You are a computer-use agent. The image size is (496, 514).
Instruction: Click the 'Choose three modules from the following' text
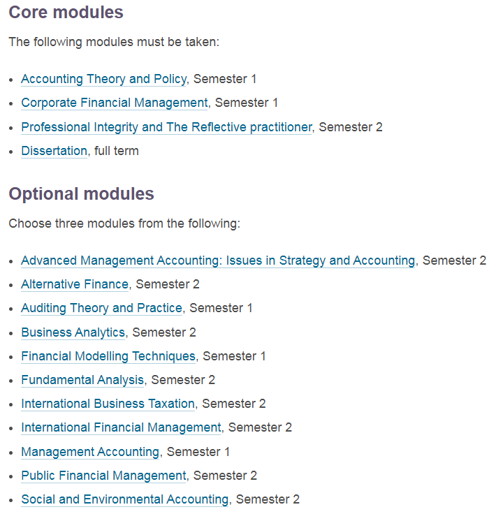click(124, 223)
